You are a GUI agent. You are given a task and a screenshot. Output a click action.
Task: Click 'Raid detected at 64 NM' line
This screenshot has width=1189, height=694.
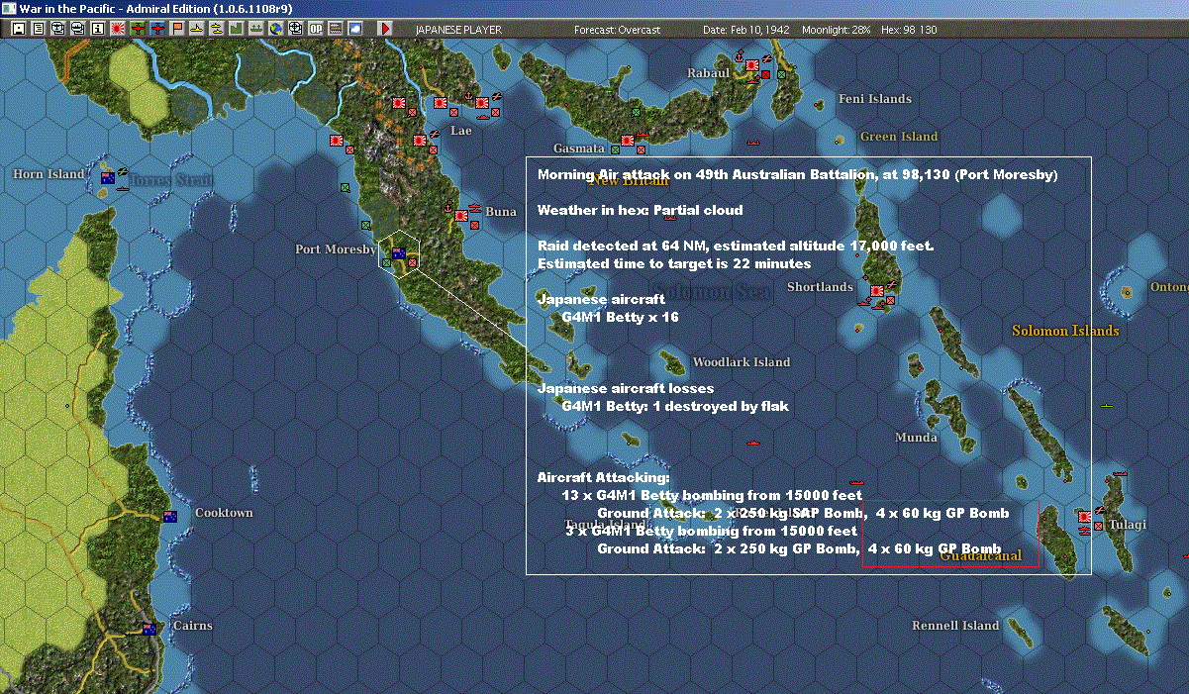coord(736,246)
